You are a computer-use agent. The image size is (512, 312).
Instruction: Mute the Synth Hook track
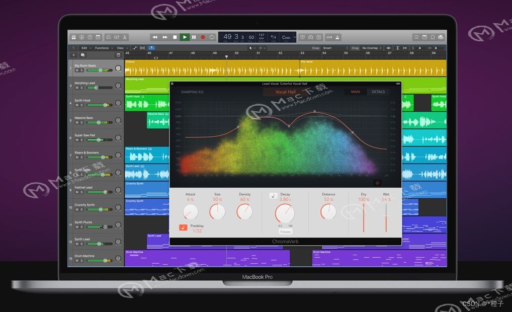(77, 105)
